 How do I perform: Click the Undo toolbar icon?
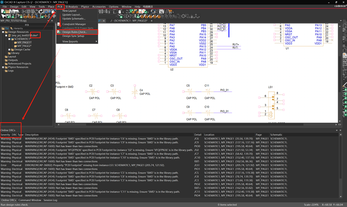[37, 11]
